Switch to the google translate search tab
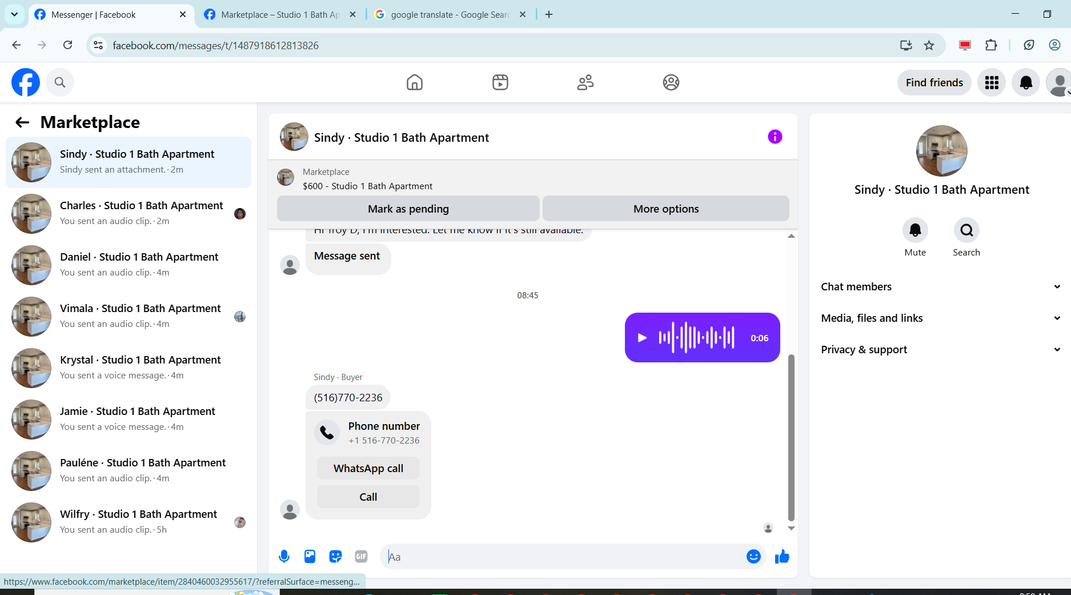 [450, 14]
